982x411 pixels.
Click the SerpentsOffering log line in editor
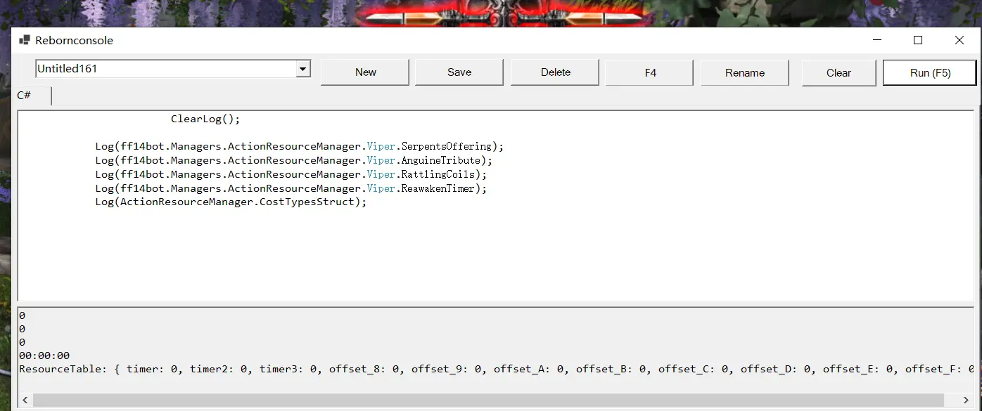tap(300, 146)
